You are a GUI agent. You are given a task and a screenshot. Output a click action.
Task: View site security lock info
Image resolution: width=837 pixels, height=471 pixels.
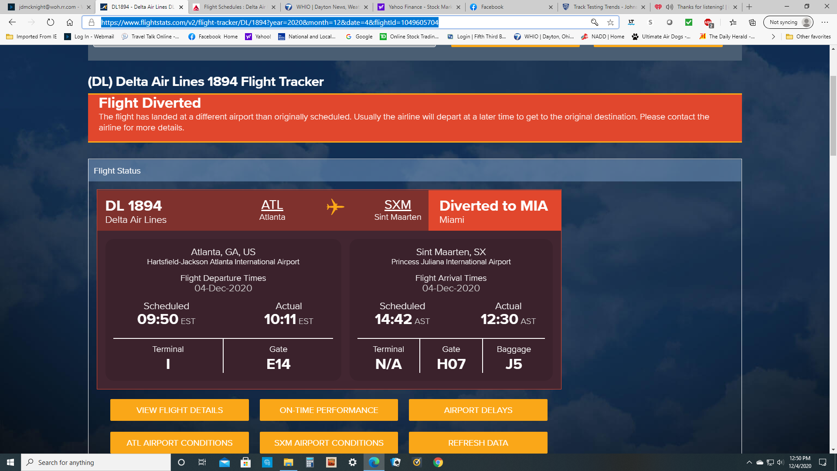[92, 22]
